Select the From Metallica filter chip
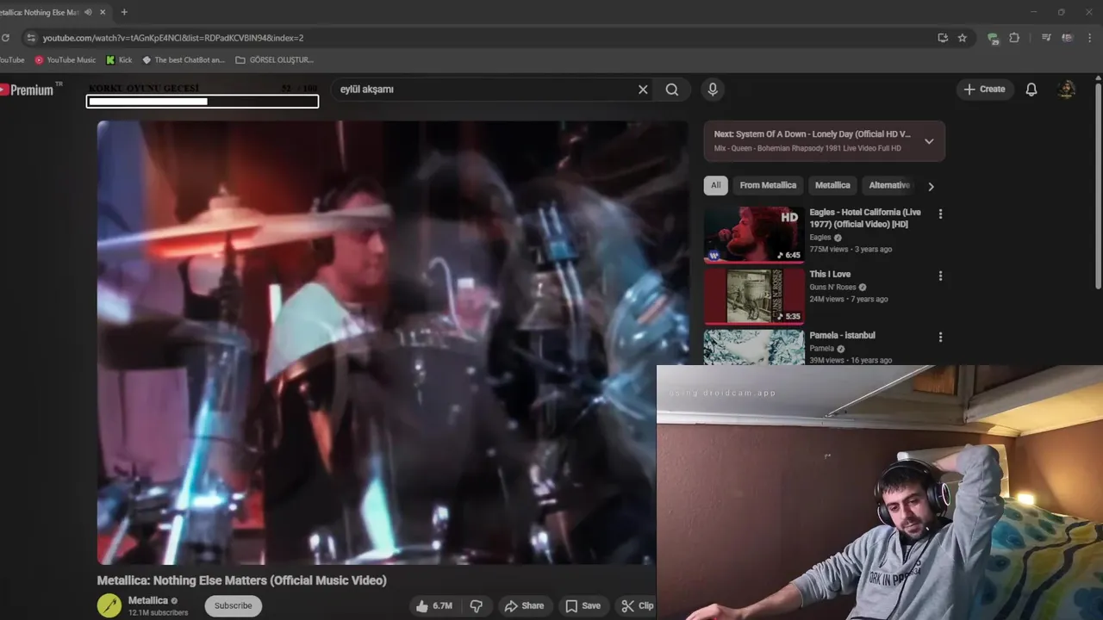The image size is (1103, 620). (768, 185)
